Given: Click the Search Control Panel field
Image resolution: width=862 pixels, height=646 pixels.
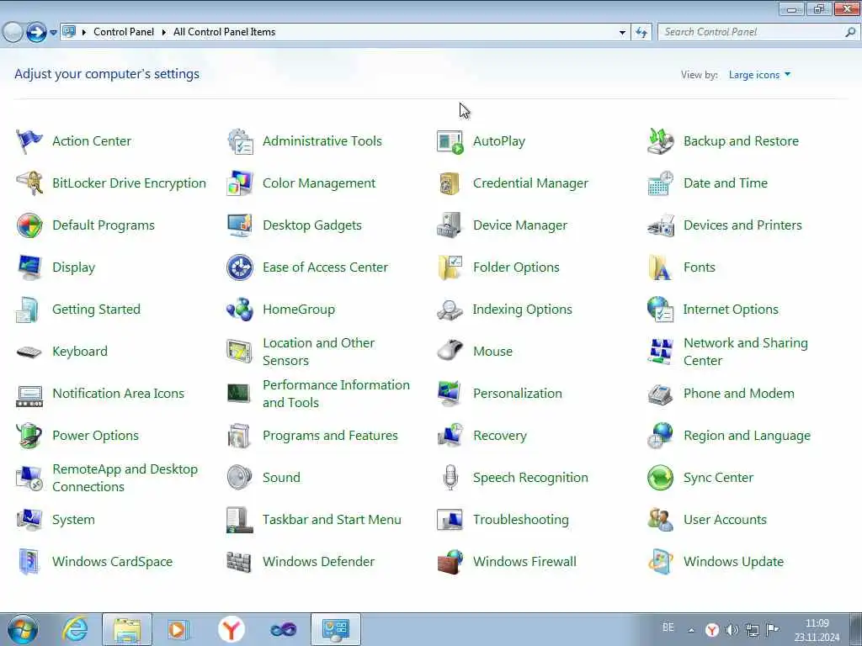Looking at the screenshot, I should 758,33.
